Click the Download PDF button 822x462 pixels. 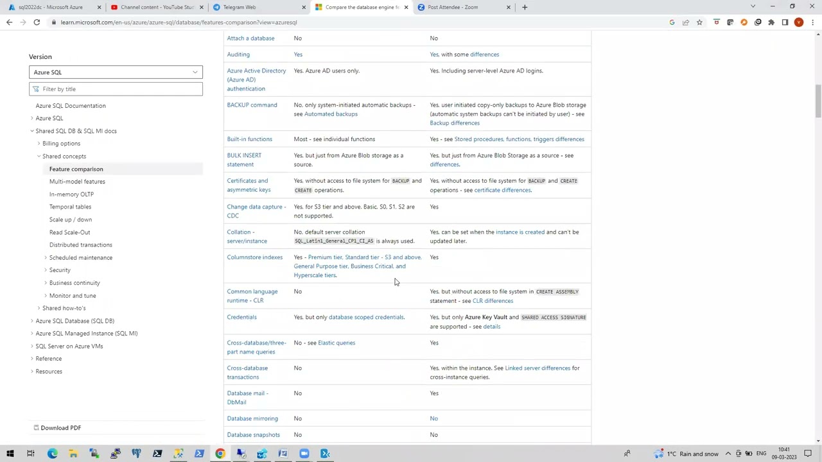(x=57, y=428)
